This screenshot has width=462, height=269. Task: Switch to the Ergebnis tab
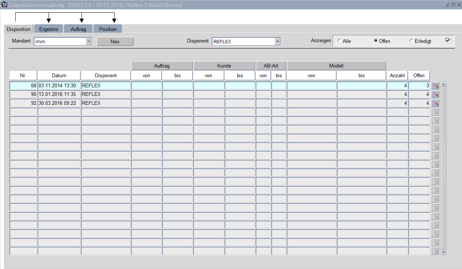tap(49, 29)
